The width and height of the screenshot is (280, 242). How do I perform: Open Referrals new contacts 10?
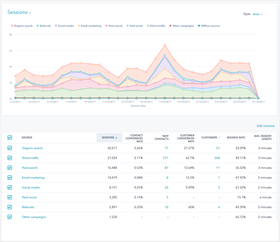(167, 207)
